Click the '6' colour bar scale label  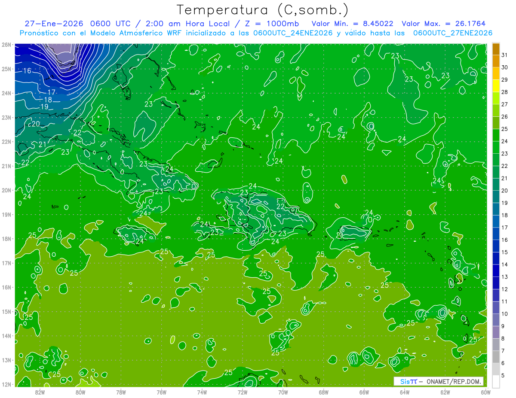[503, 363]
